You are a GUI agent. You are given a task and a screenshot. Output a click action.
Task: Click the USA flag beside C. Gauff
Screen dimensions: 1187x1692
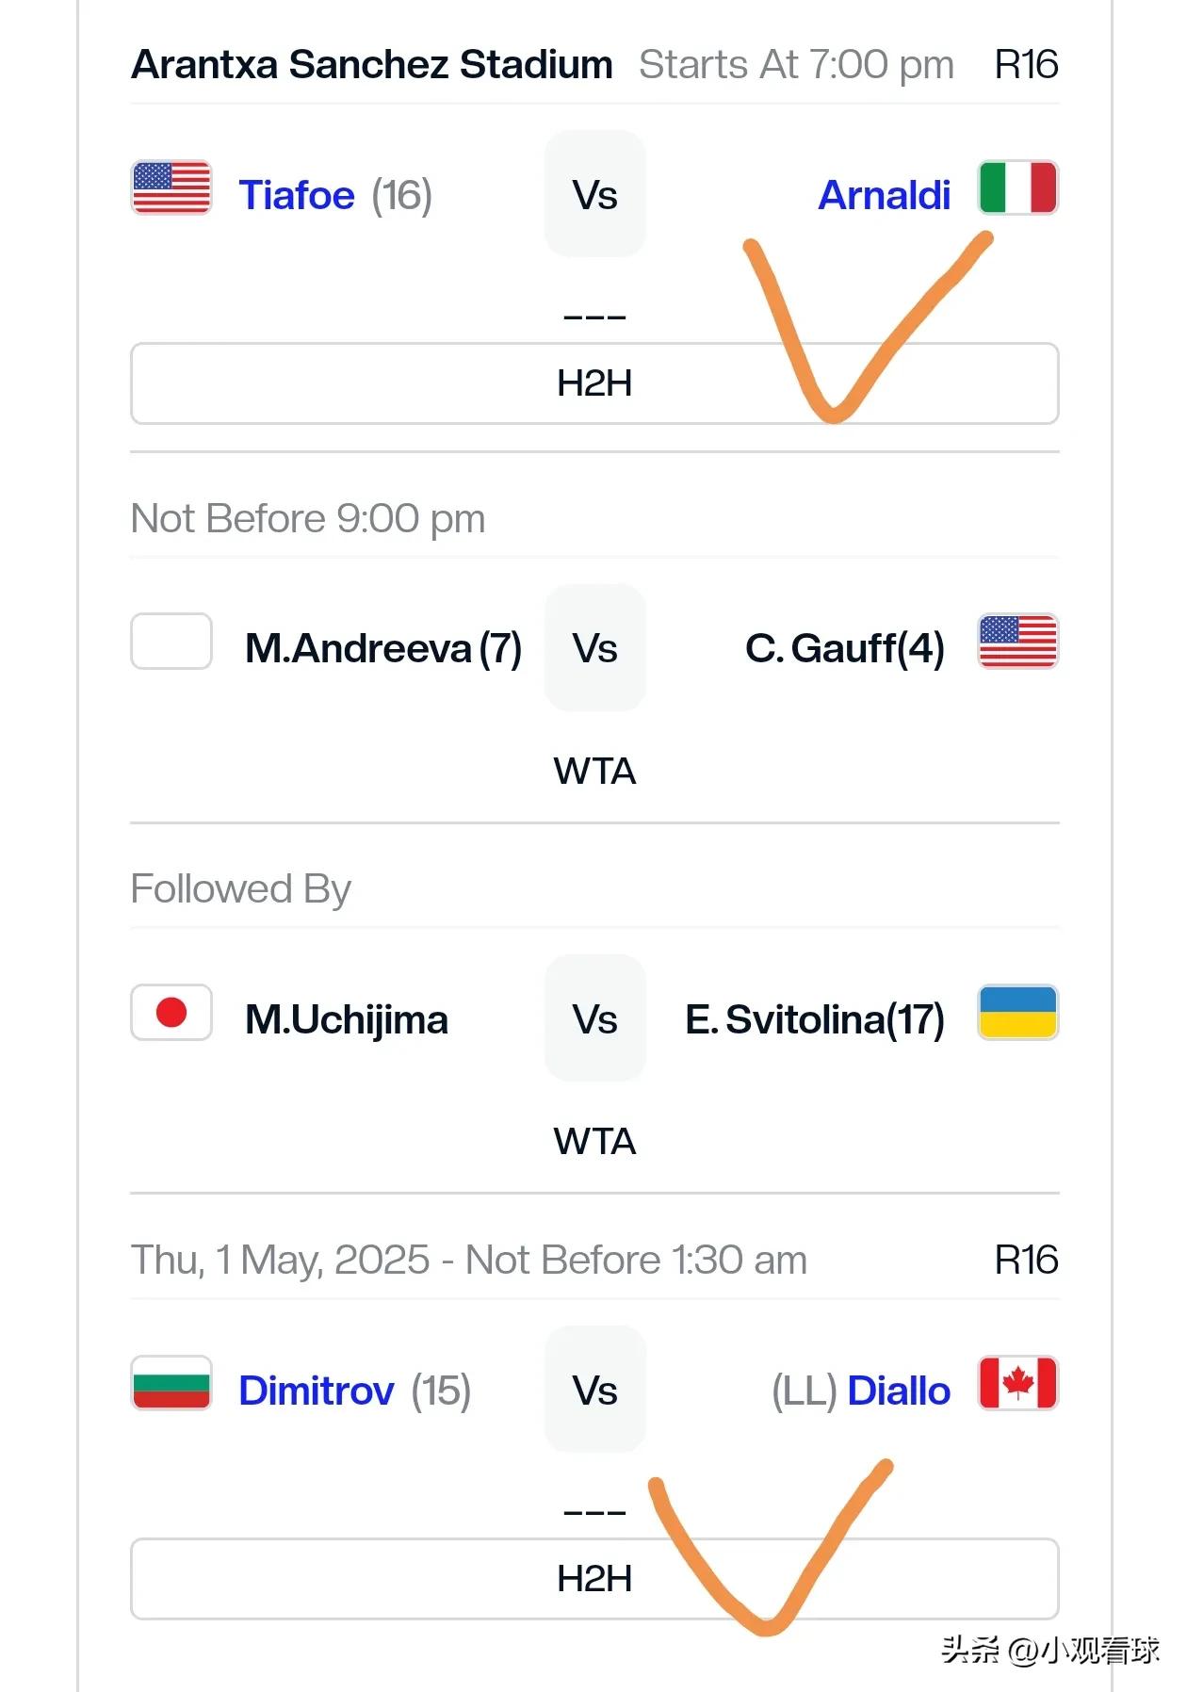[x=1018, y=642]
